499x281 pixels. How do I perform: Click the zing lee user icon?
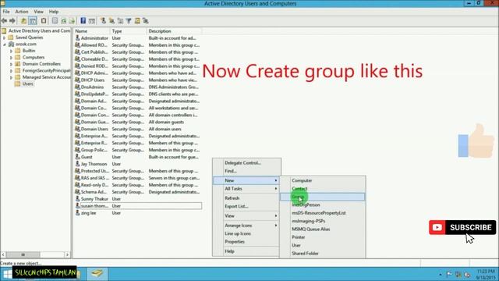point(77,213)
